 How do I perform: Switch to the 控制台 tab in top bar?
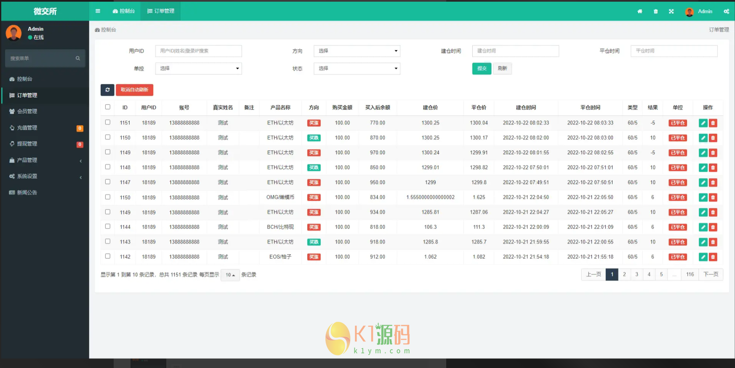point(124,11)
